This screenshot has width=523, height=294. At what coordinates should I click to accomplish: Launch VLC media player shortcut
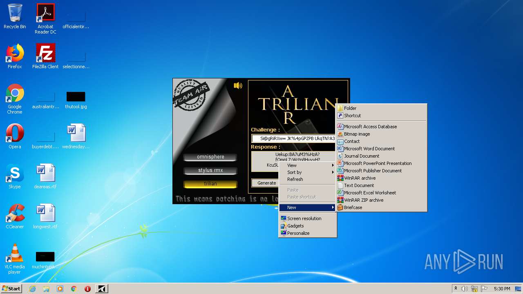(15, 259)
